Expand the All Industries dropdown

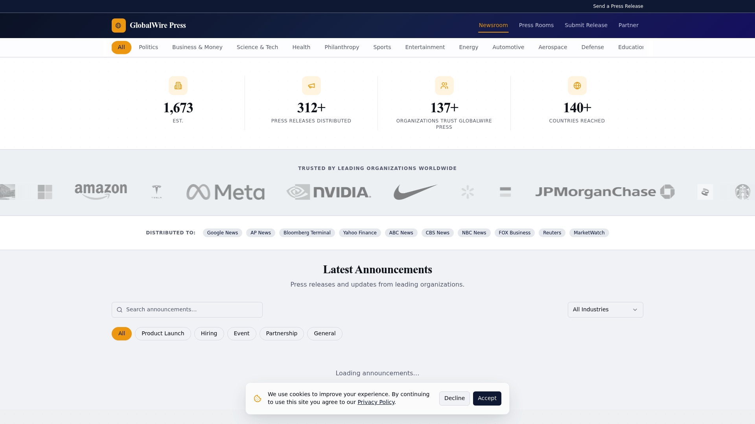coord(605,310)
